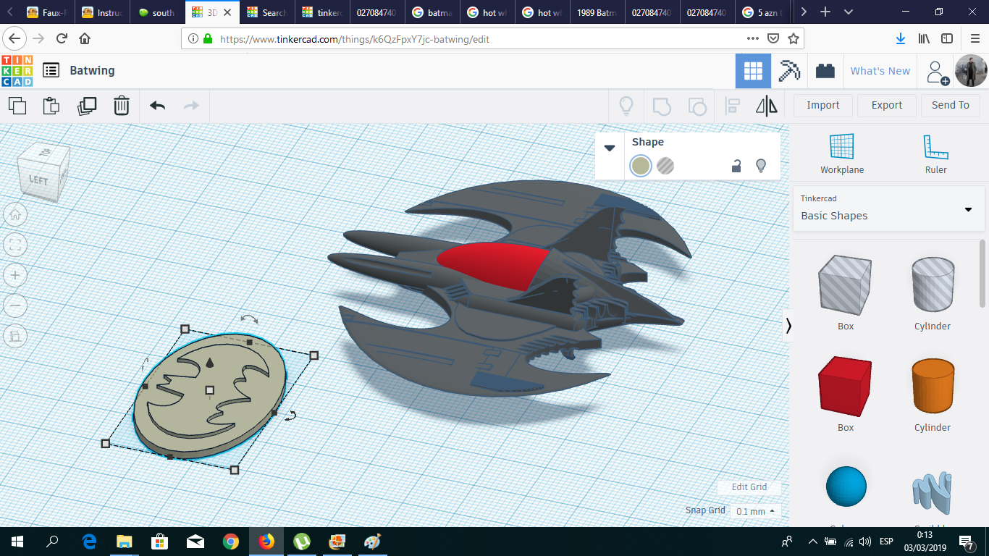Open the user profile avatar
The width and height of the screenshot is (989, 556).
point(970,71)
